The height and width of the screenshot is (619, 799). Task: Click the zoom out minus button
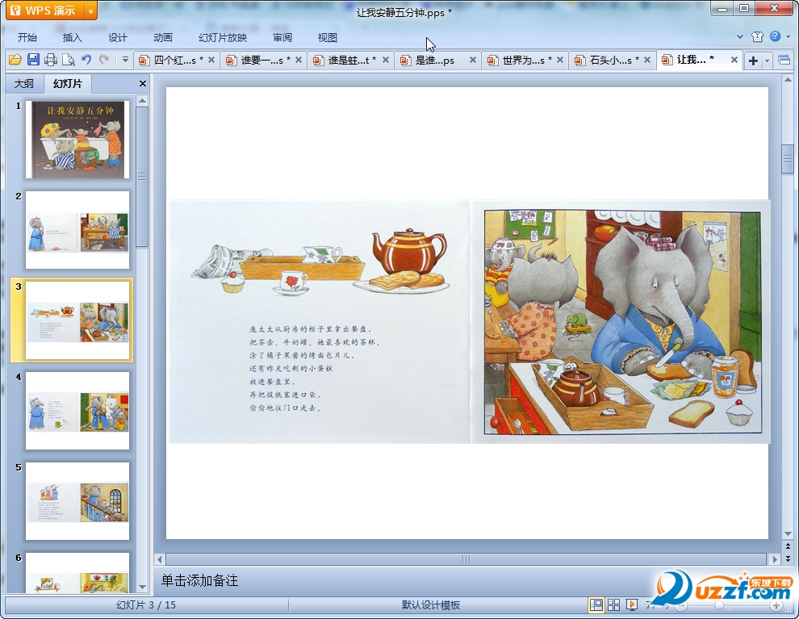(x=681, y=606)
